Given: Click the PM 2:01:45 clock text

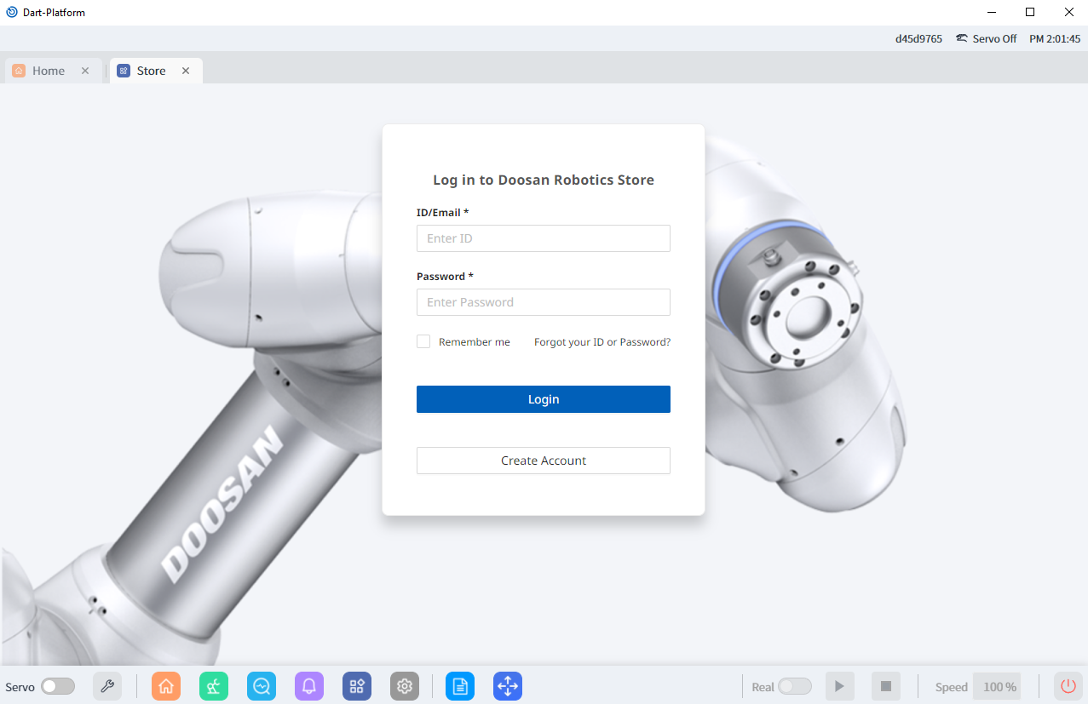Looking at the screenshot, I should click(x=1055, y=38).
